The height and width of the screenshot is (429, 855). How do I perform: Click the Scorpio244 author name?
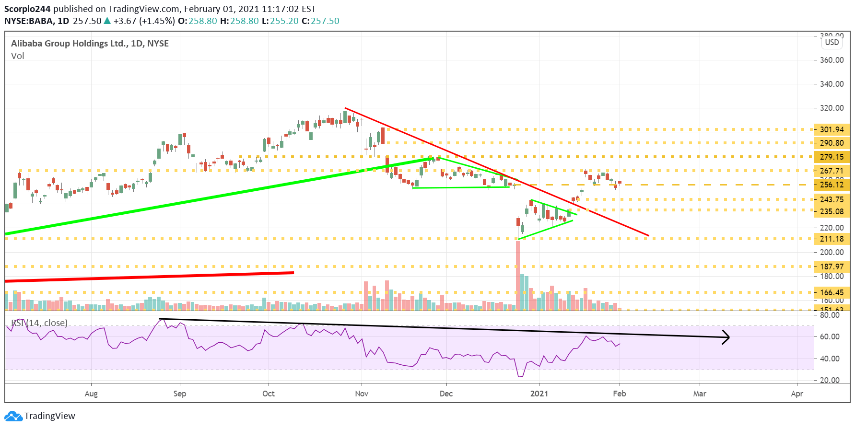pos(27,9)
